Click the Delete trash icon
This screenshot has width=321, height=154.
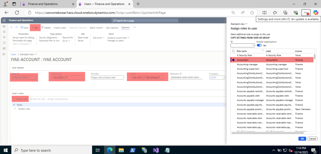43,28
